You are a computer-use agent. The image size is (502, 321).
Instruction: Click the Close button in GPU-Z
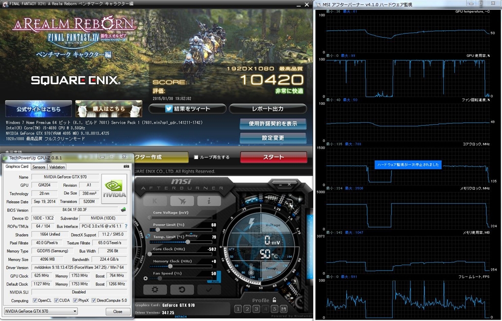point(118,311)
